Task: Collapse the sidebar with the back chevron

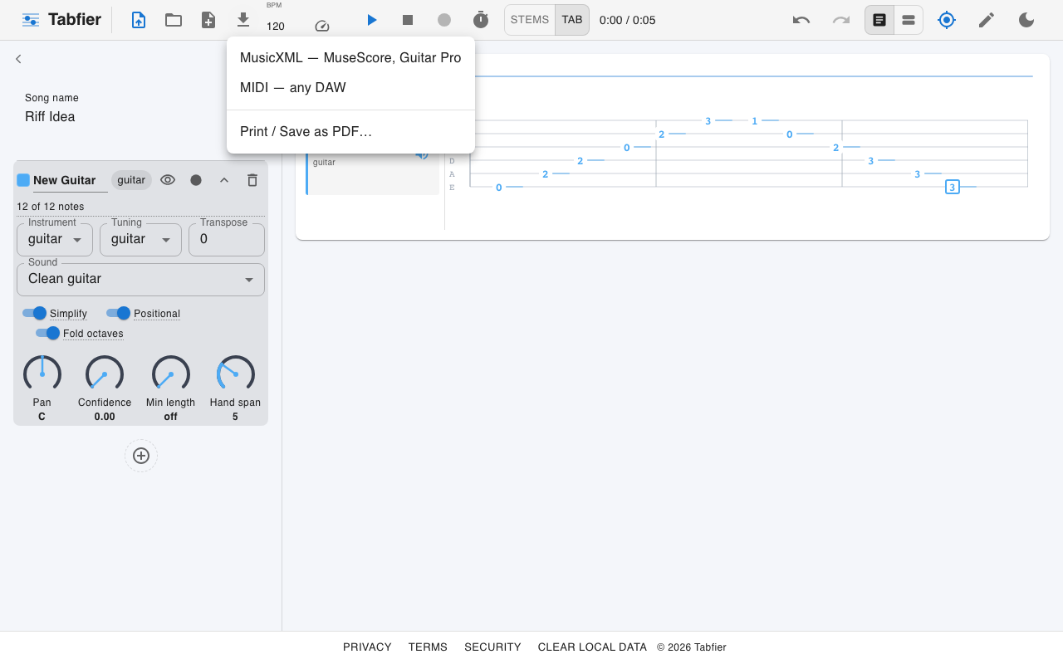Action: pos(18,59)
